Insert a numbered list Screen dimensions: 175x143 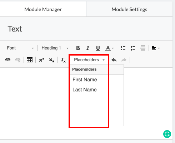(x=133, y=48)
